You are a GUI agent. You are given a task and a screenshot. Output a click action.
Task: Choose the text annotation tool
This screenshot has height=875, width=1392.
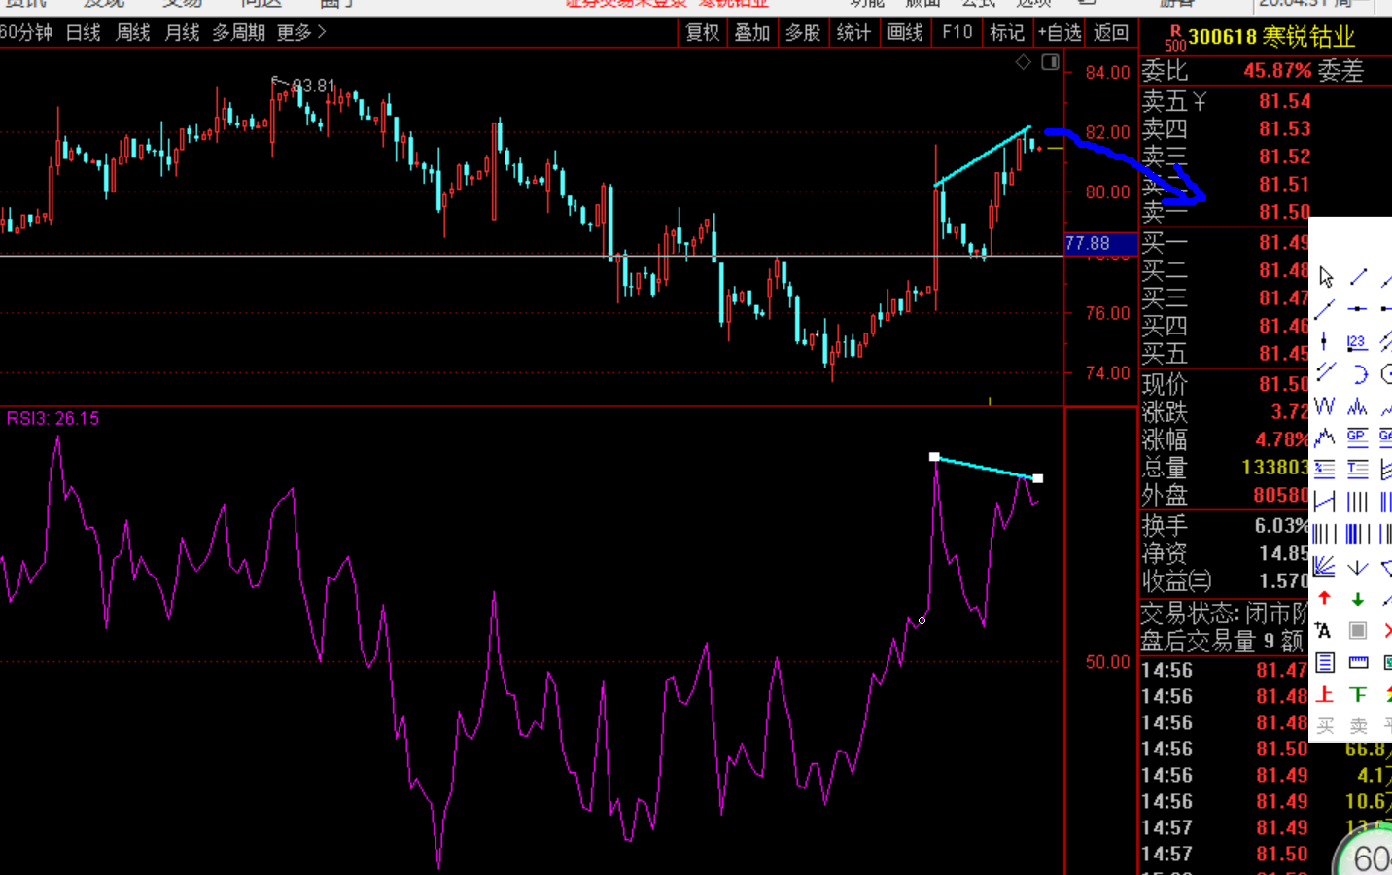click(x=1324, y=631)
